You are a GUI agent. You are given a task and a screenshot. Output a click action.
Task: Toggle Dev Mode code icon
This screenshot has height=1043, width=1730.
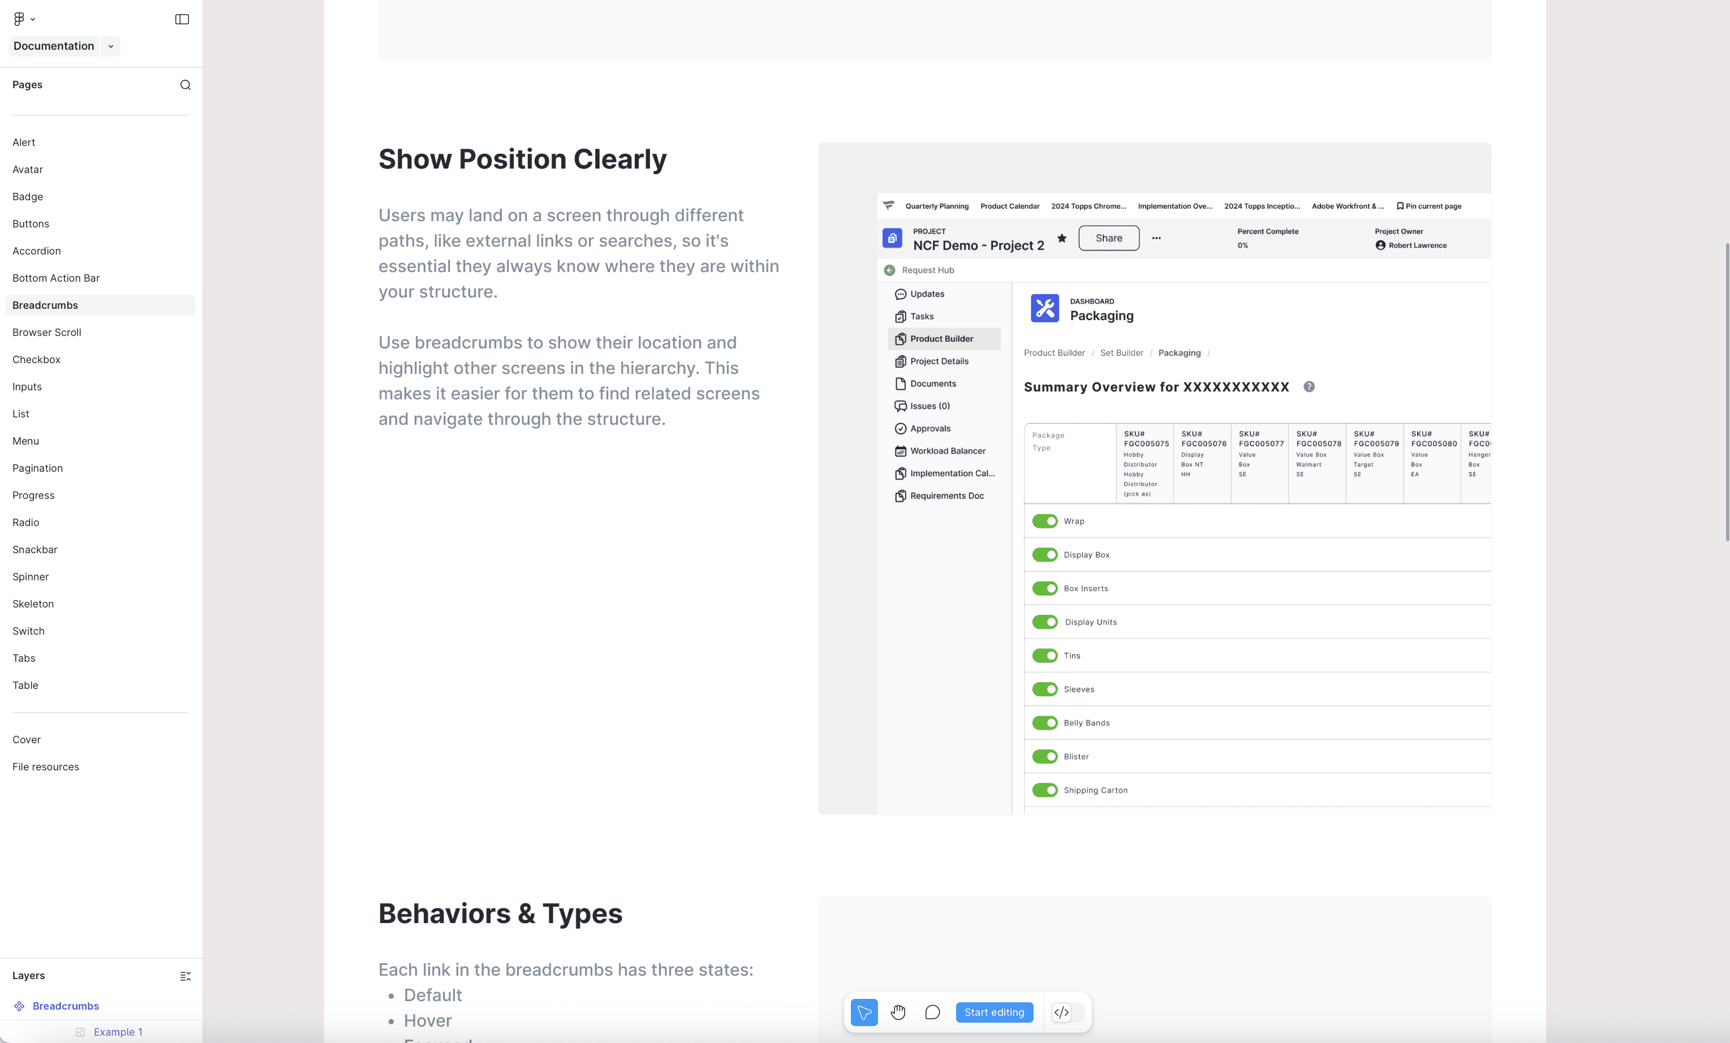click(x=1061, y=1012)
